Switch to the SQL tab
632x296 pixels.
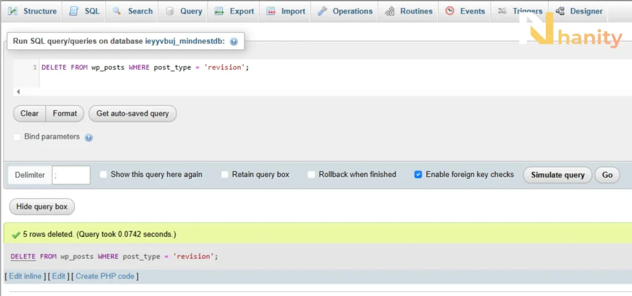click(84, 11)
